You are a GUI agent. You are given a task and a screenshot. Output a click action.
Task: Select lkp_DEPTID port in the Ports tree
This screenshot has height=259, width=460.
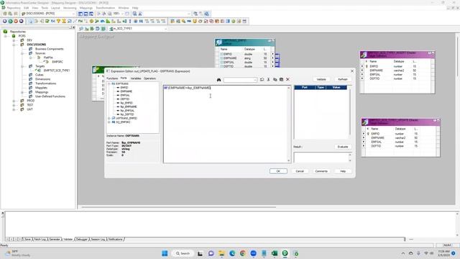(127, 114)
